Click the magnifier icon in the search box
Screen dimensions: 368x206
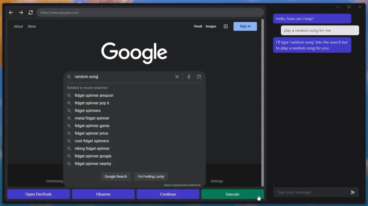[x=69, y=77]
